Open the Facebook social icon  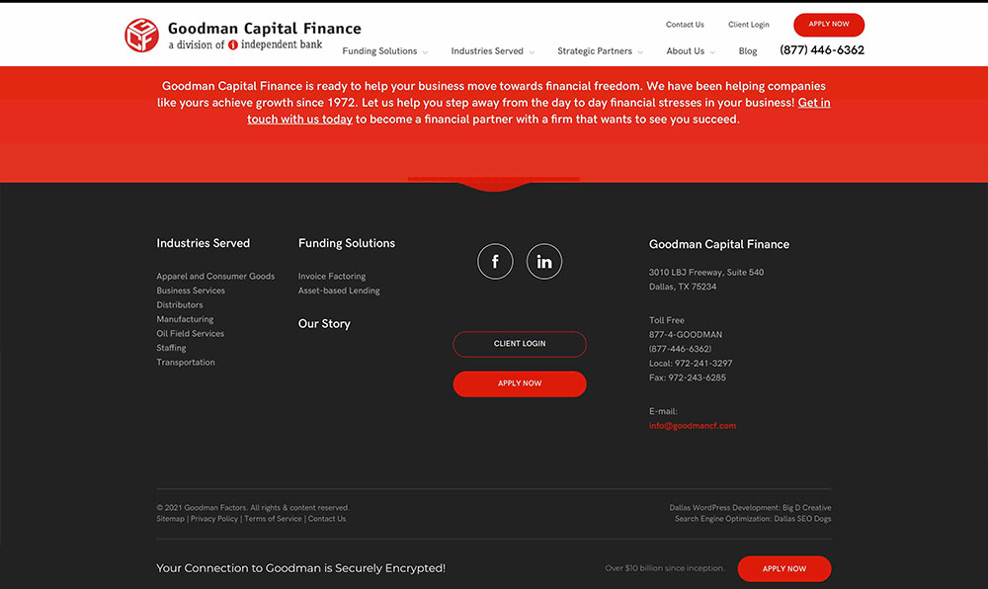pos(495,262)
